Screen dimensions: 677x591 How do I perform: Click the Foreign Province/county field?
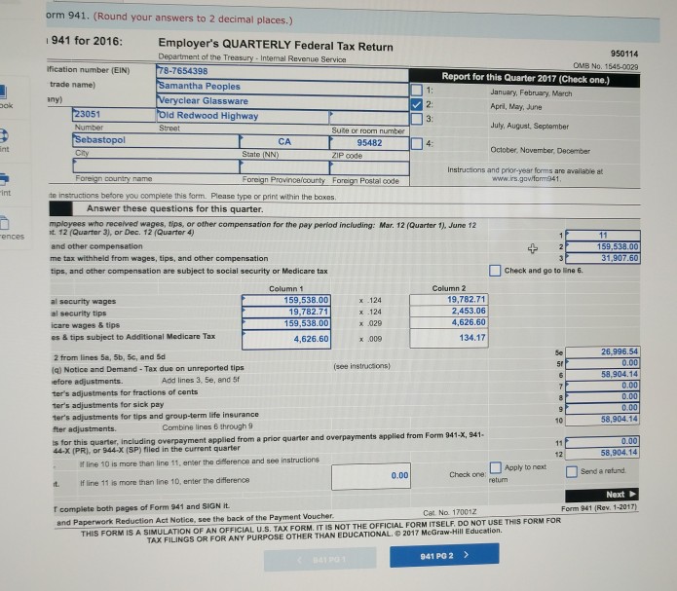(x=284, y=166)
